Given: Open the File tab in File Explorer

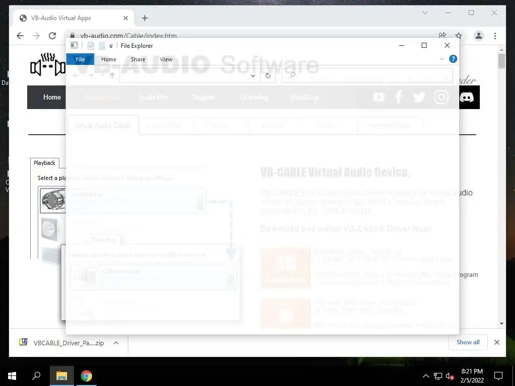Looking at the screenshot, I should coord(80,59).
